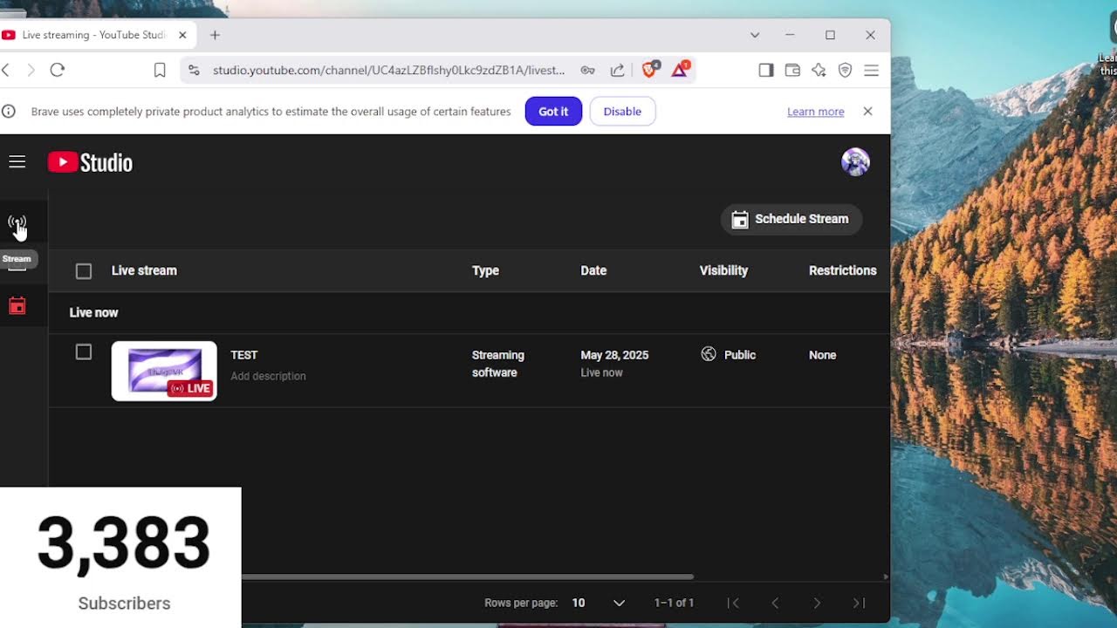Image resolution: width=1117 pixels, height=628 pixels.
Task: Click the Visibility column header
Action: 723,270
